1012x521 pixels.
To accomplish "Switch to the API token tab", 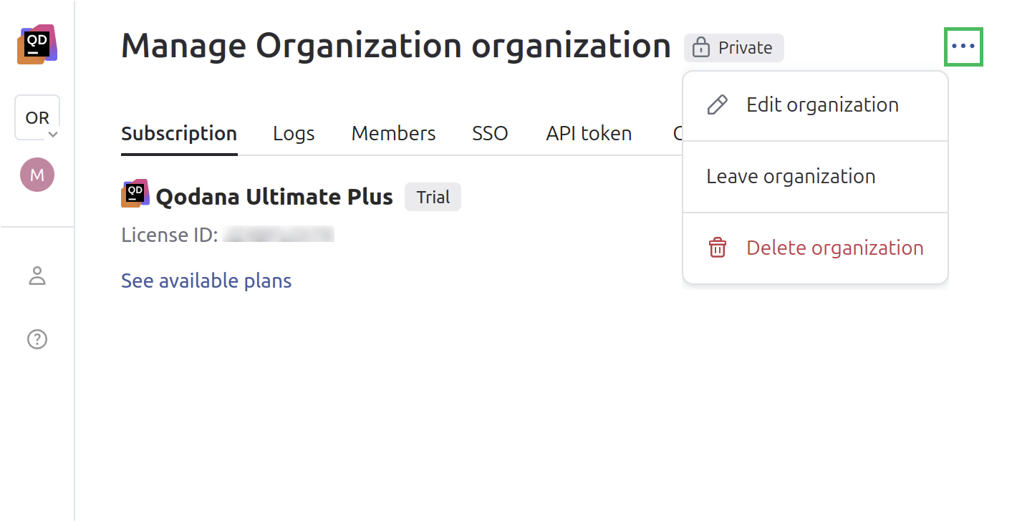I will coord(589,134).
